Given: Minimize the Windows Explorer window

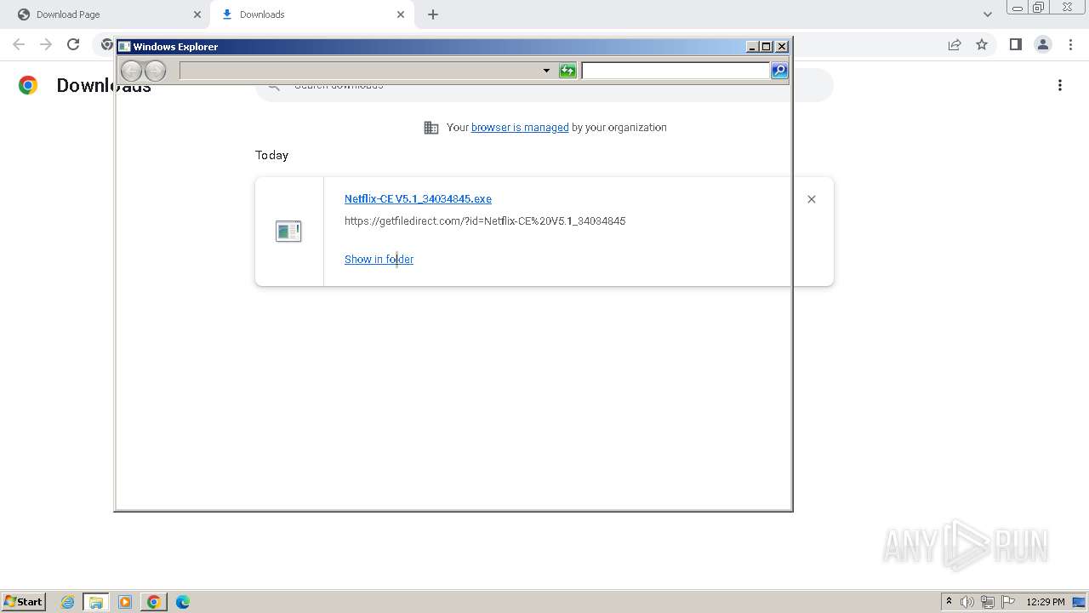Looking at the screenshot, I should pos(752,47).
